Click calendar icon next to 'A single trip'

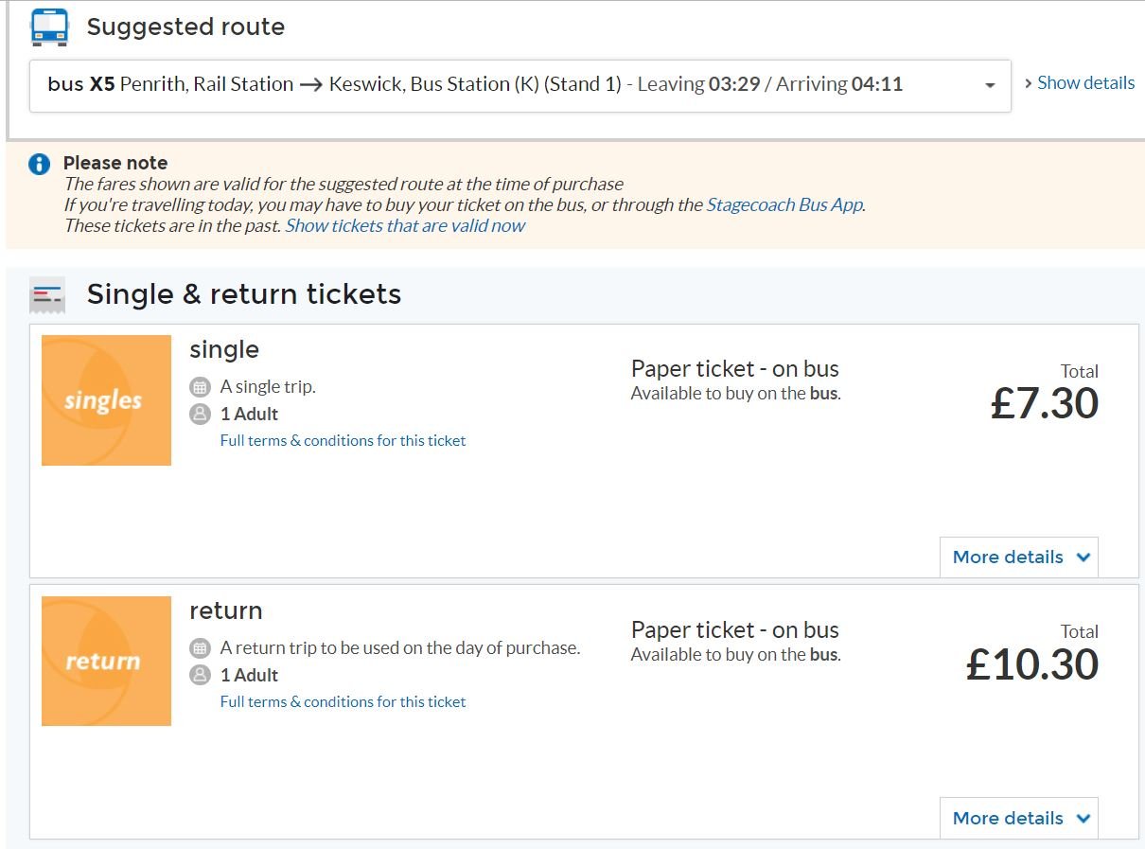click(200, 387)
